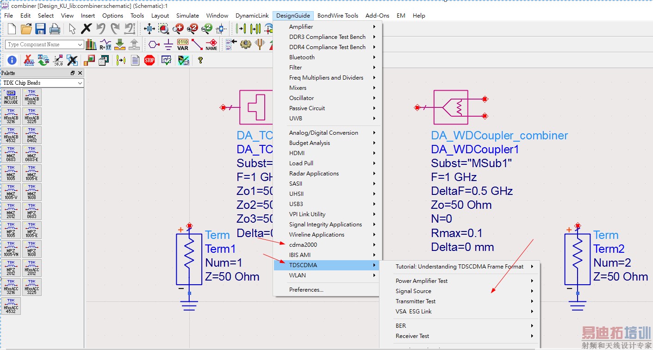Viewport: 653px width, 350px height.
Task: Open the Type Component Name dropdown
Action: coord(80,44)
